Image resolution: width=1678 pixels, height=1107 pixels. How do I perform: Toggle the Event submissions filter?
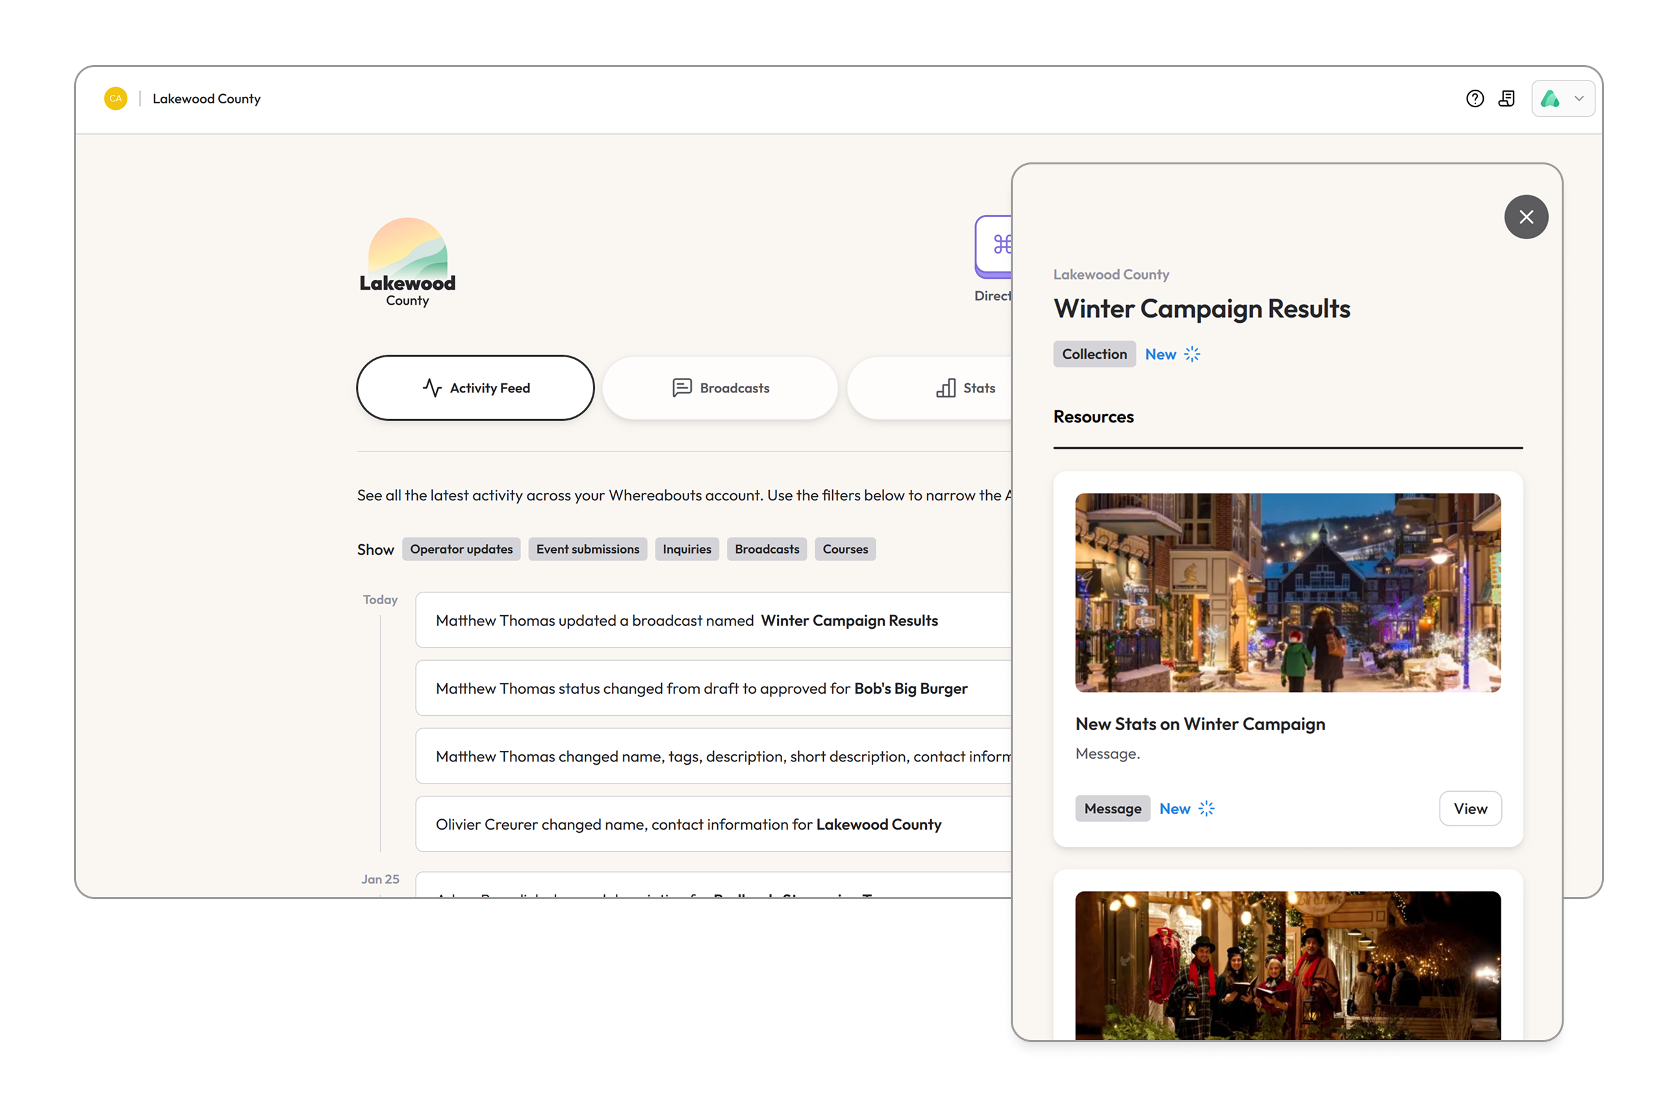(587, 549)
